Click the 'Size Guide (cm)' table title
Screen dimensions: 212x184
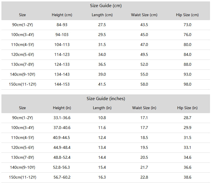click(x=106, y=6)
